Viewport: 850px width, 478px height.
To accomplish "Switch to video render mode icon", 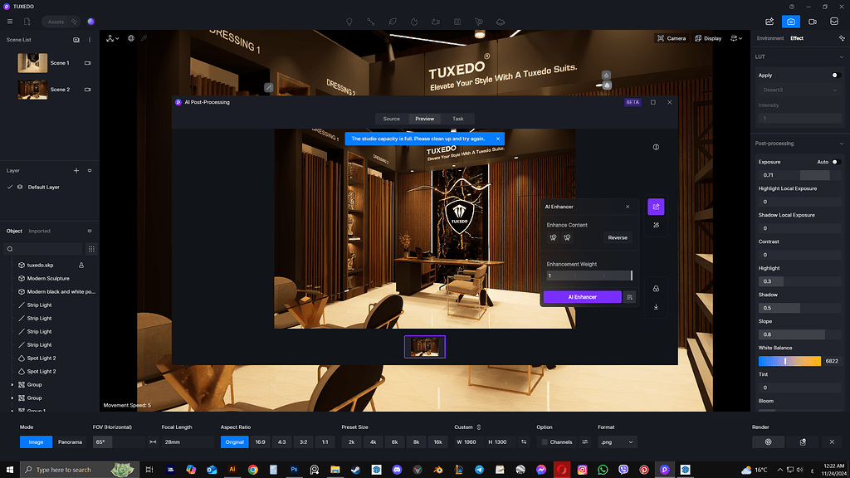I will (x=813, y=22).
